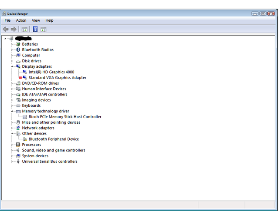Click the Device Manager title bar icon
Screen dimensions: 279x211
4,13
